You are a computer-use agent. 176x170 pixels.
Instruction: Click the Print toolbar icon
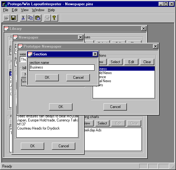pos(47,18)
